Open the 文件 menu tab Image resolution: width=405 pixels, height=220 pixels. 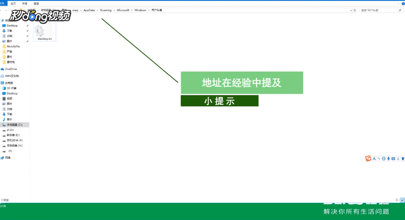tap(2, 3)
